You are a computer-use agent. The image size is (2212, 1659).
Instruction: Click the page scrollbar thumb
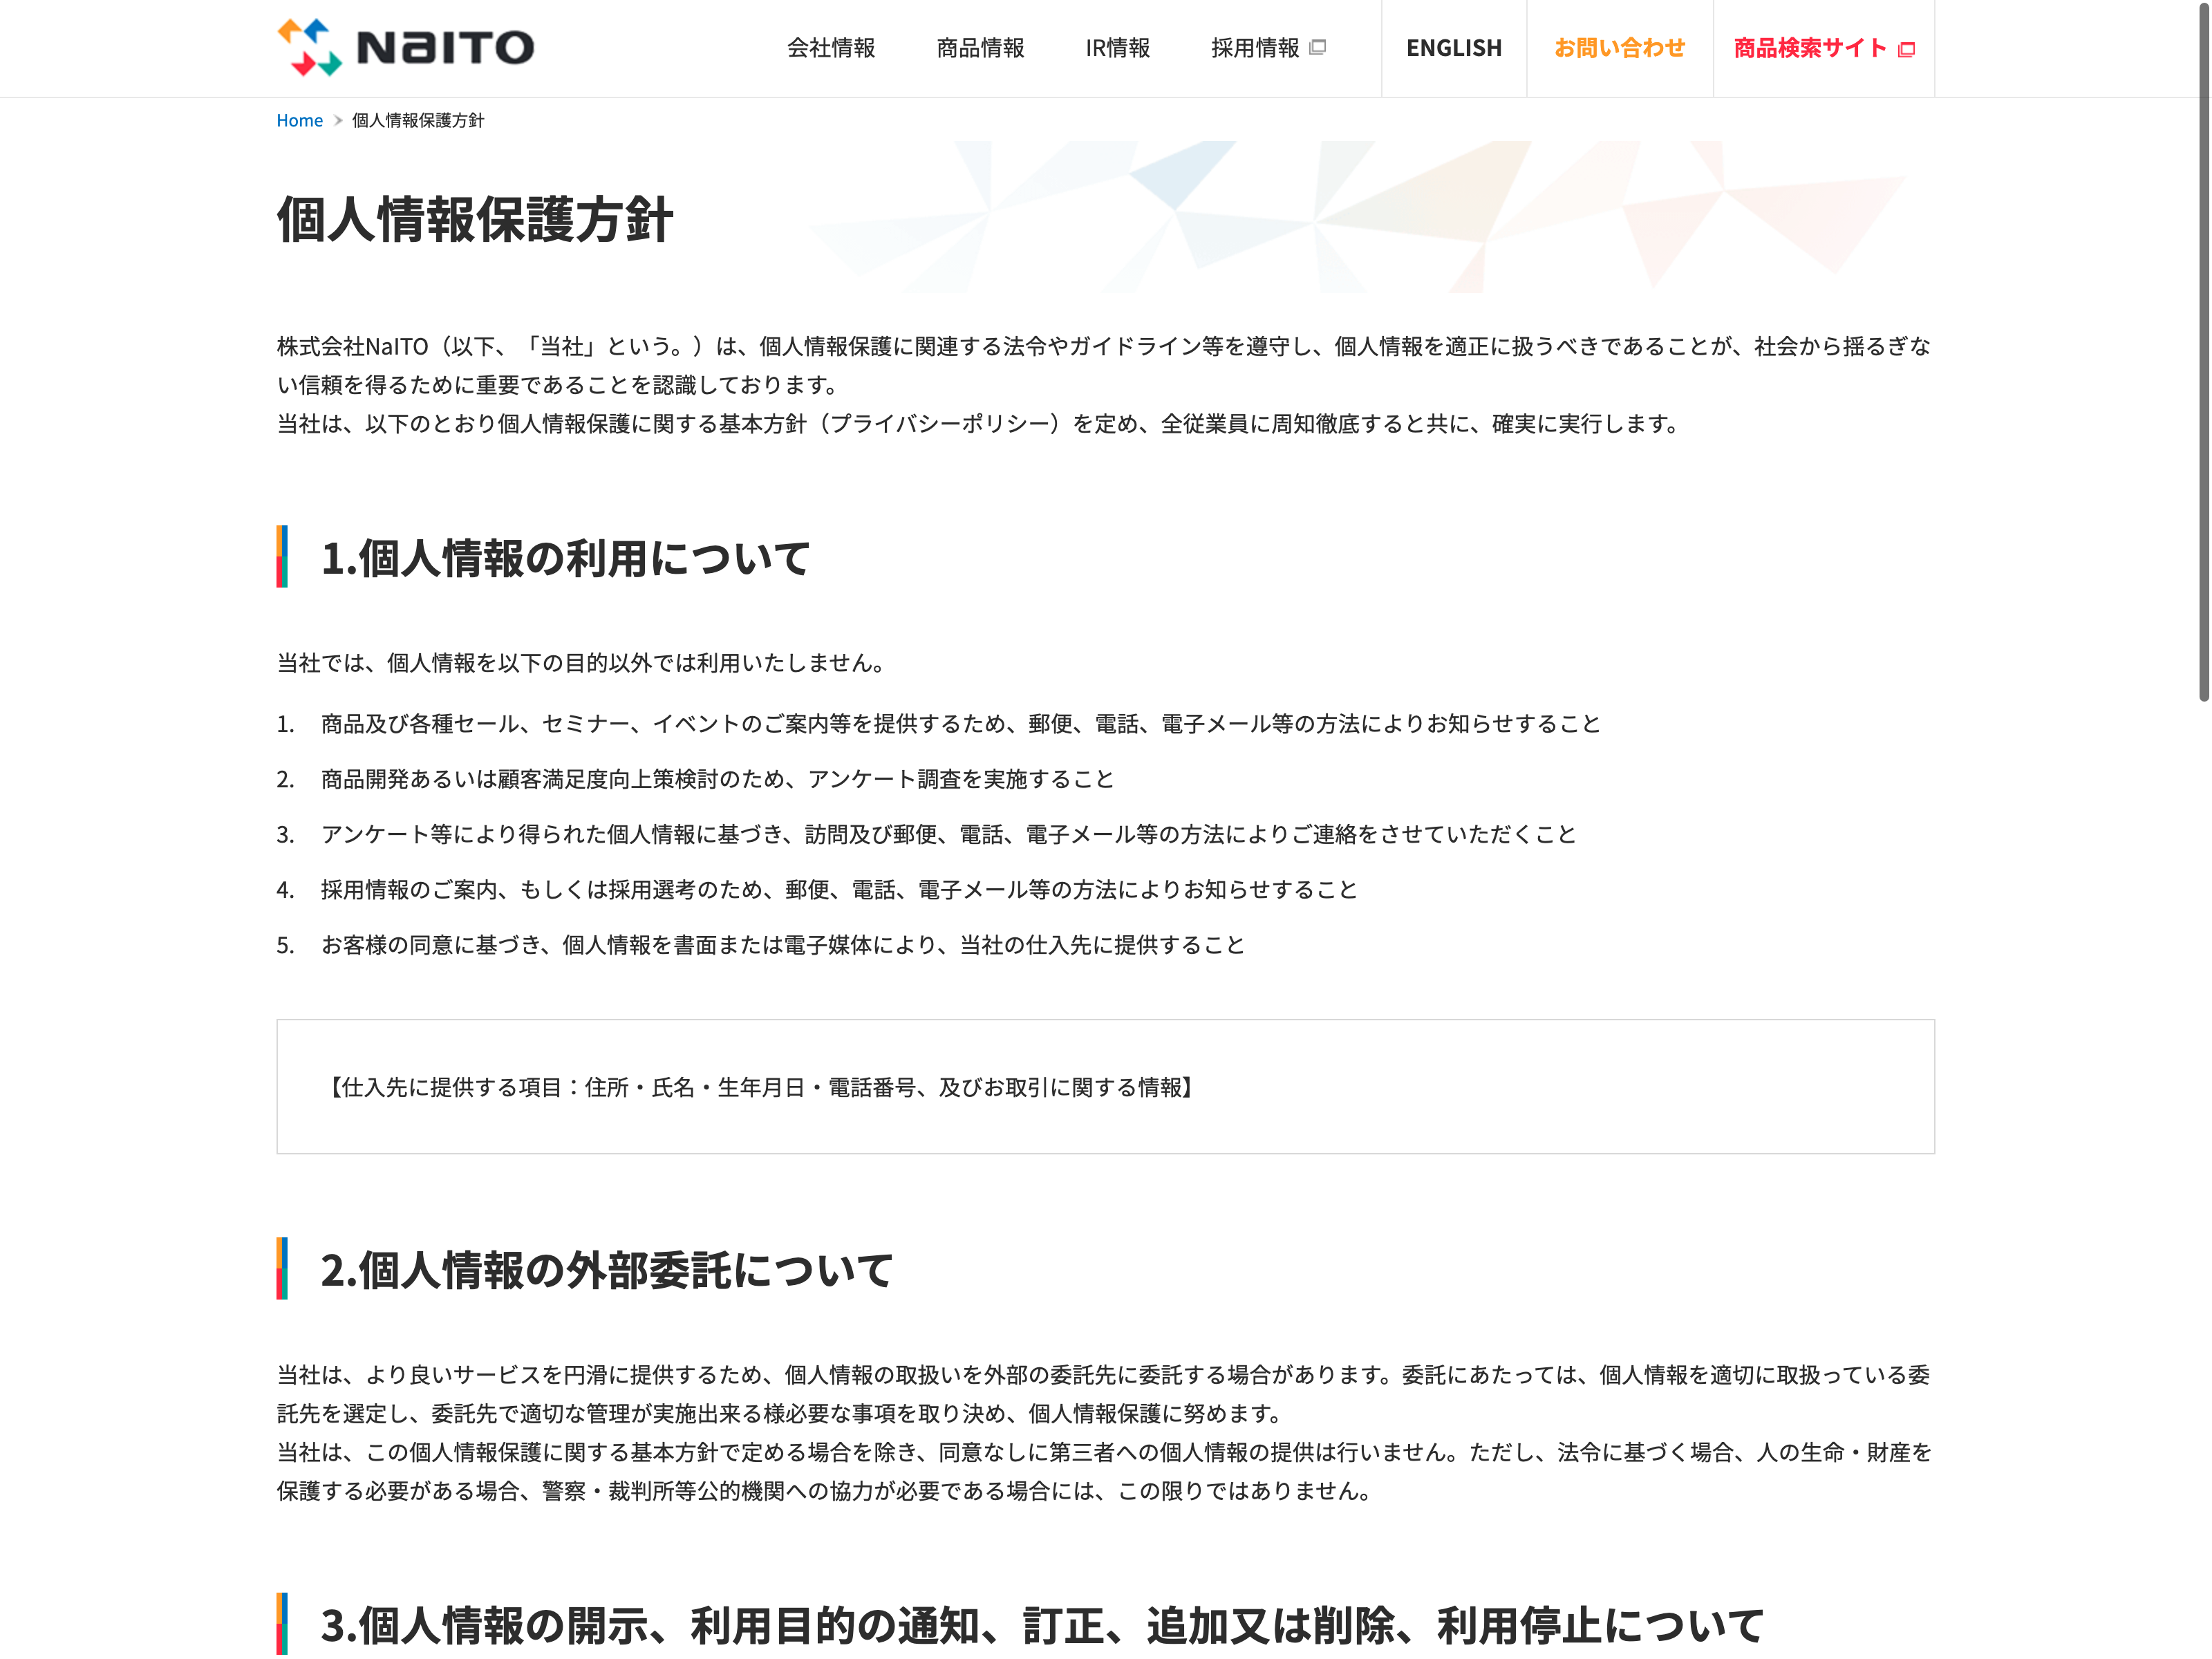(2203, 350)
